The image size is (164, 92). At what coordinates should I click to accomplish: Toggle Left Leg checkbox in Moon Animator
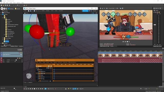click(38, 79)
